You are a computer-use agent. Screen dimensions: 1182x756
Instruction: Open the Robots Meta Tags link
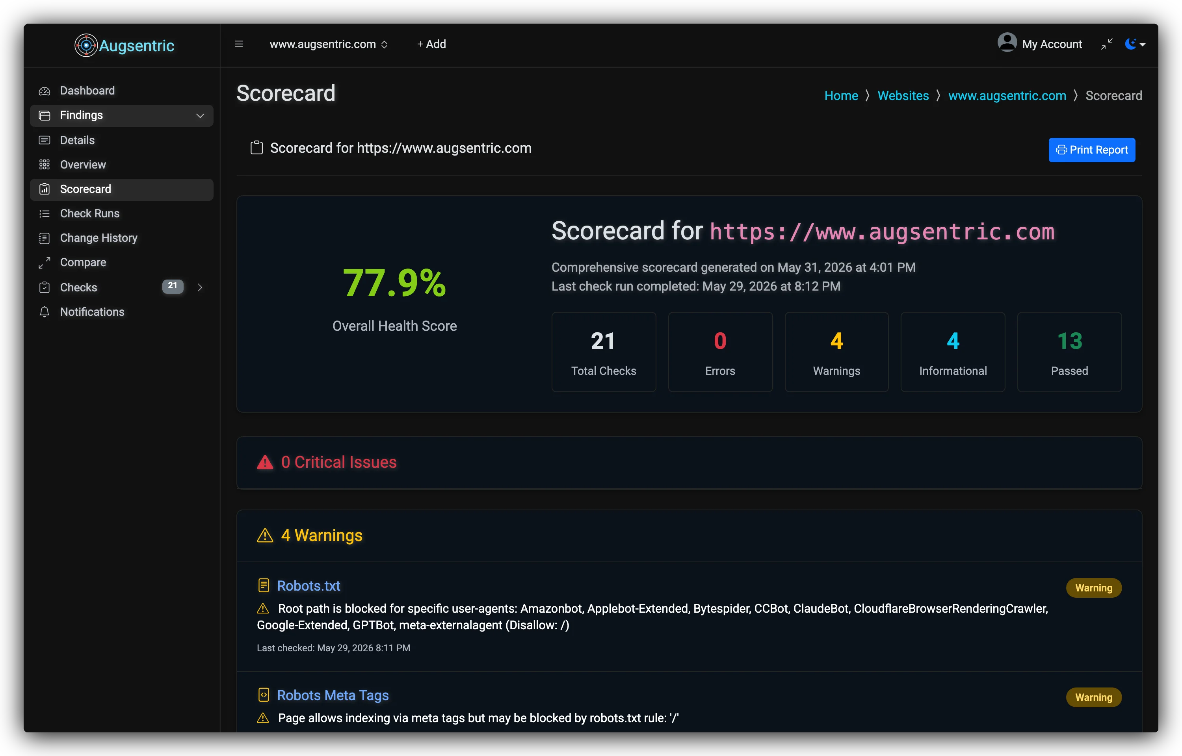coord(333,695)
